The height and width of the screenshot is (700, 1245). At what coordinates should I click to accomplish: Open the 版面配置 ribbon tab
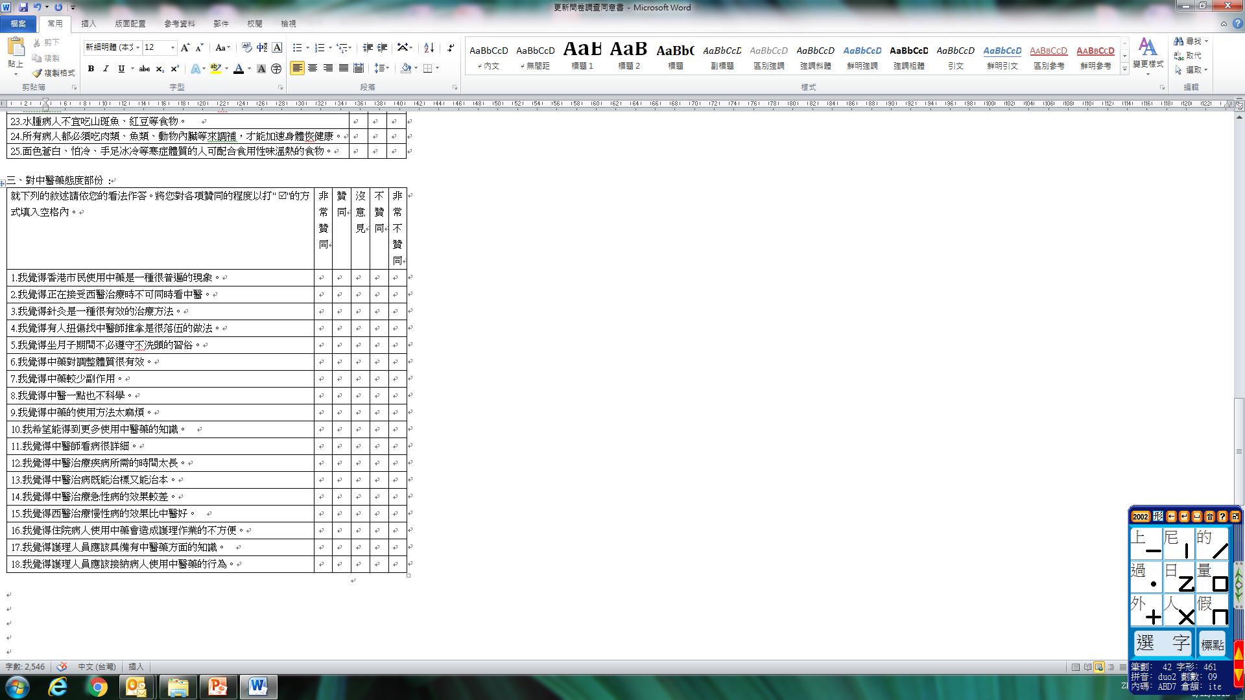coord(130,23)
